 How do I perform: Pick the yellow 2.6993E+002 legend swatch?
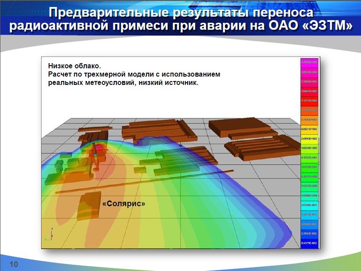click(309, 139)
